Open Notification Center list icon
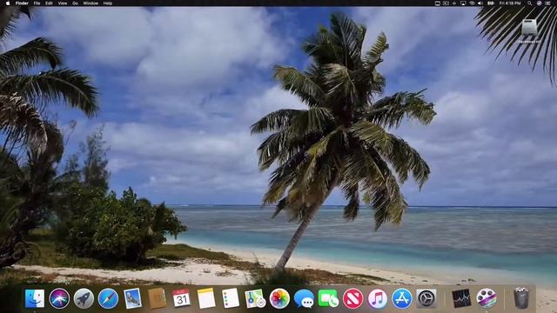Screen dimensions: 557x313 click(547, 3)
